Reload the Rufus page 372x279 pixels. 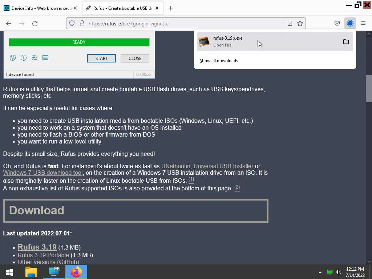click(35, 24)
